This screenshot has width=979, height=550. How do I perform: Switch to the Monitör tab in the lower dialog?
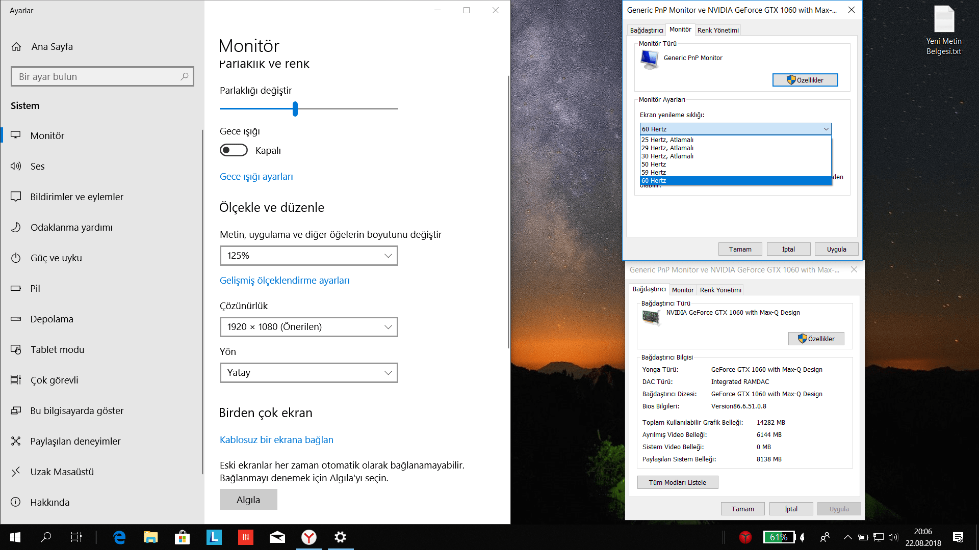682,290
